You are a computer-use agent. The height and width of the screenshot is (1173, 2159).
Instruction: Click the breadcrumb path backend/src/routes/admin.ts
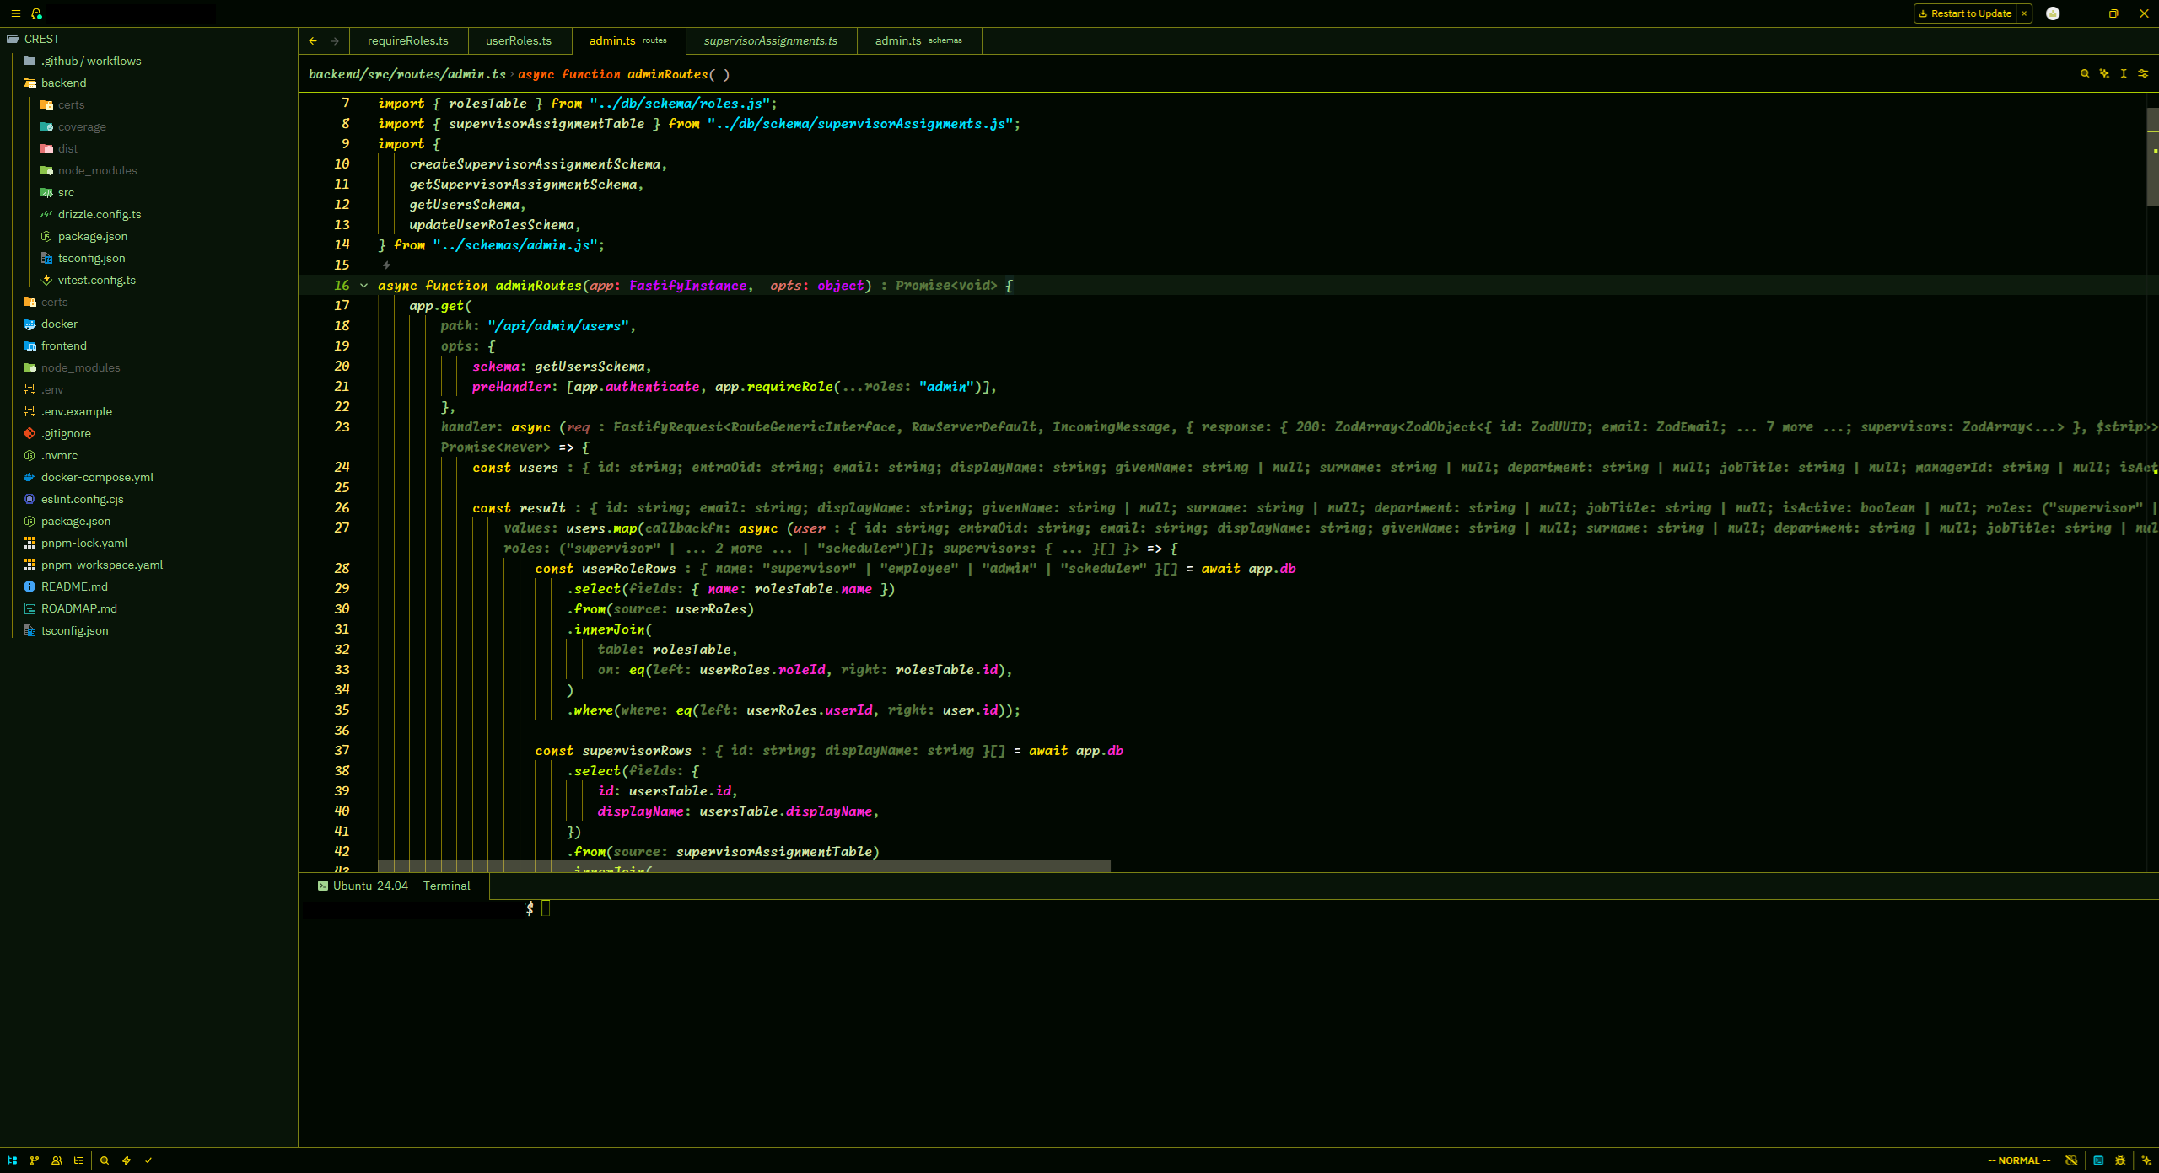[407, 74]
